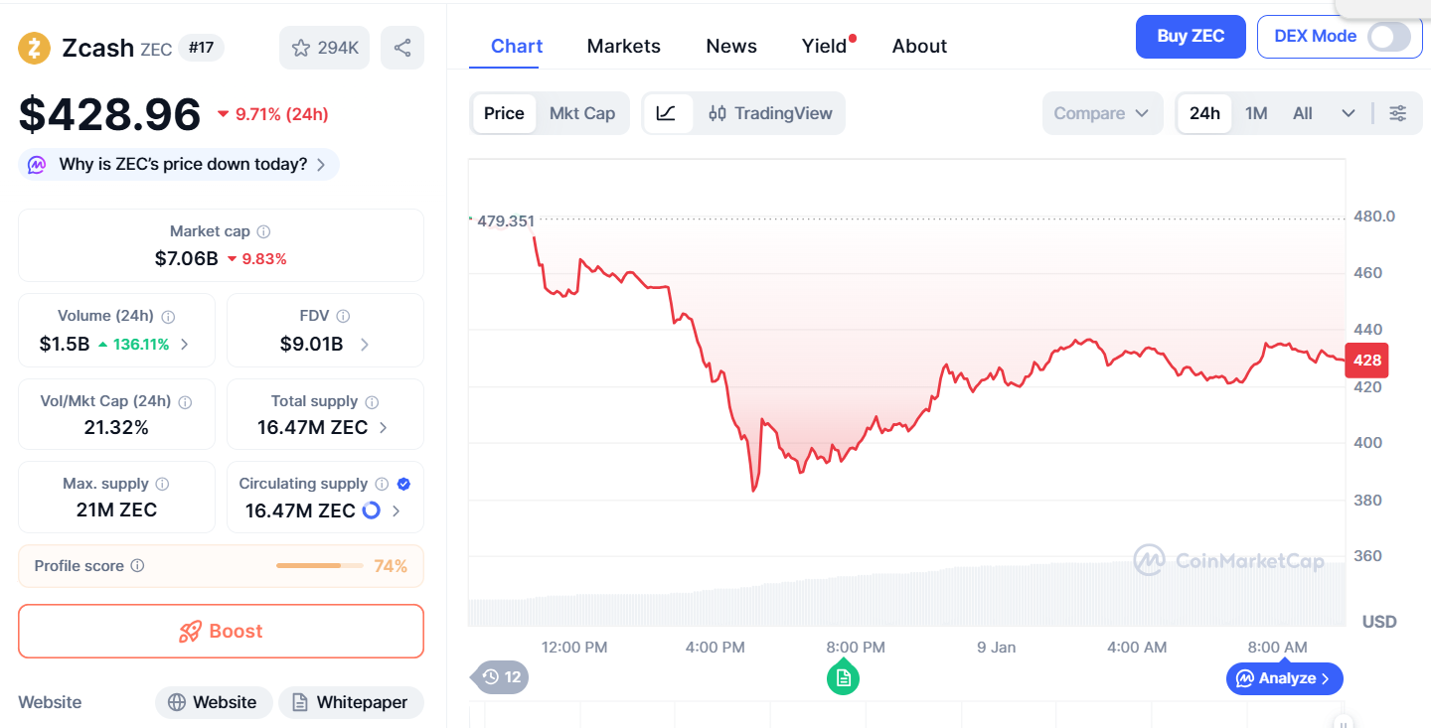
Task: Click the Profile score info icon
Action: [138, 566]
